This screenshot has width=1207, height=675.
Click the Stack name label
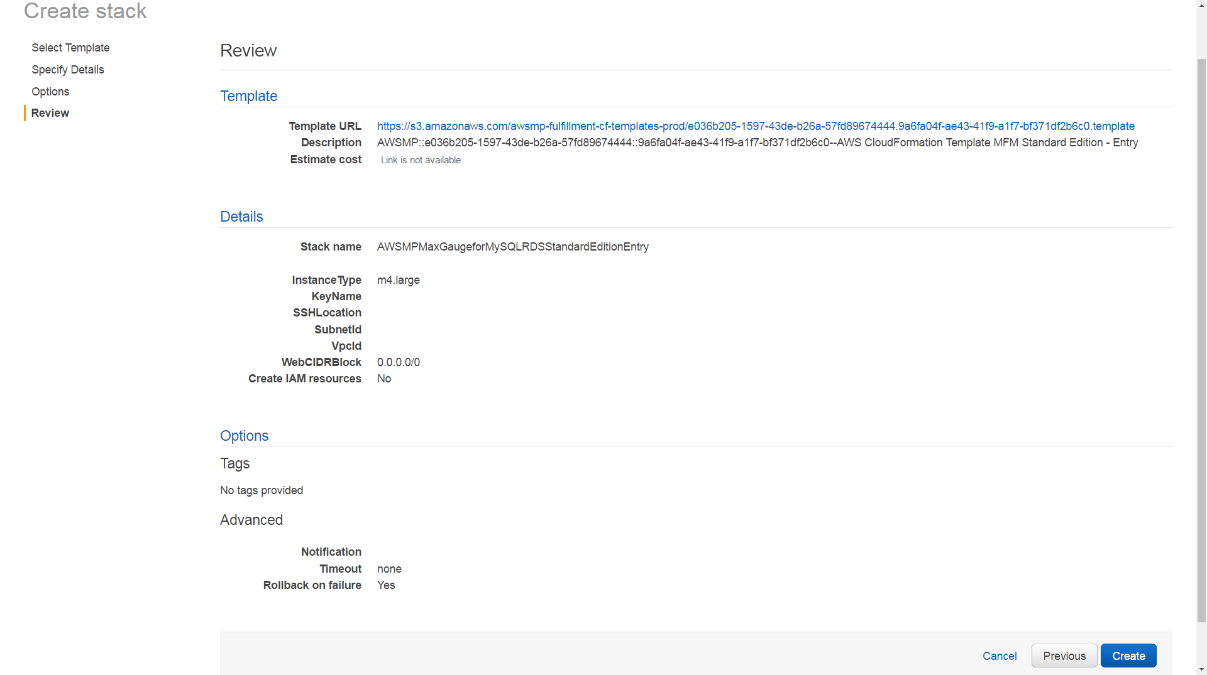click(331, 247)
